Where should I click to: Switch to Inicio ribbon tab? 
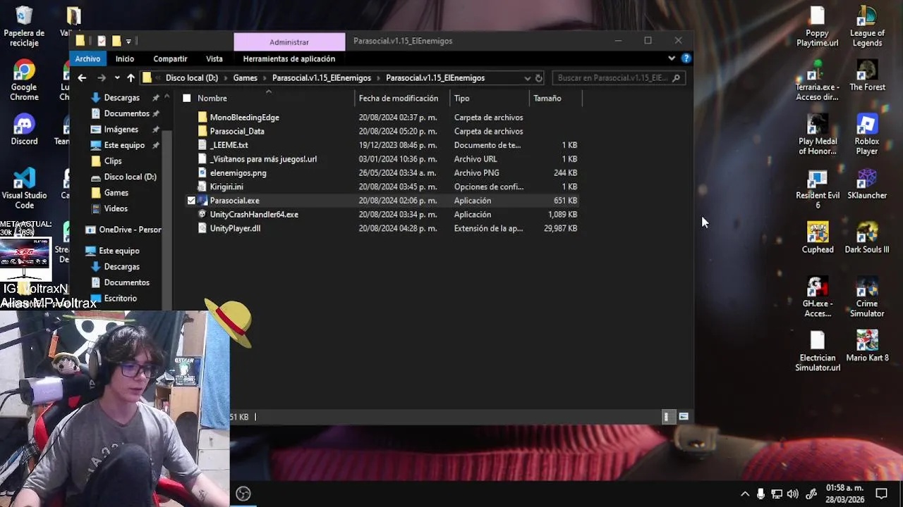pos(125,58)
